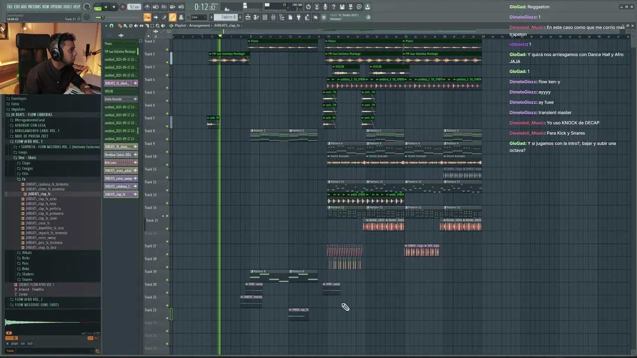Image resolution: width=637 pixels, height=358 pixels.
Task: Open the VIEW menu
Action: coord(46,7)
